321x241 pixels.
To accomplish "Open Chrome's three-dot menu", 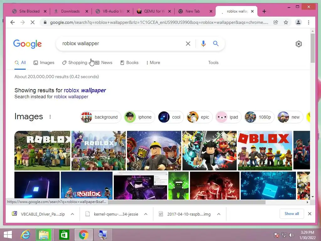I will point(308,22).
